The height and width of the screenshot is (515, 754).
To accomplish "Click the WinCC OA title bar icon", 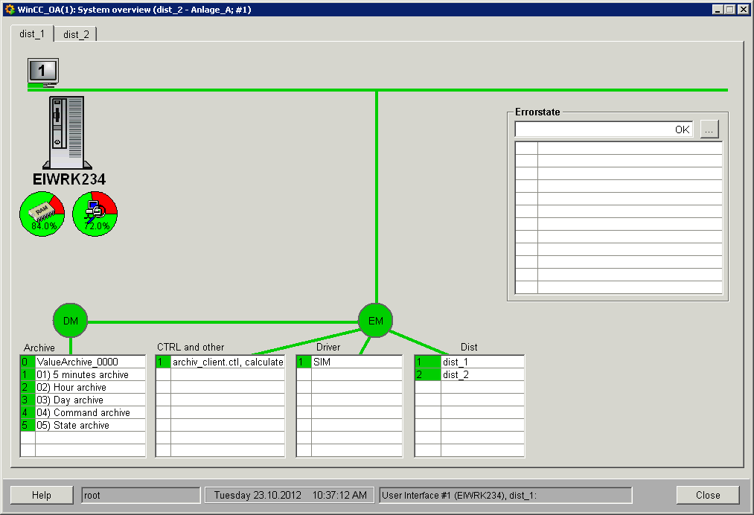I will pyautogui.click(x=9, y=10).
